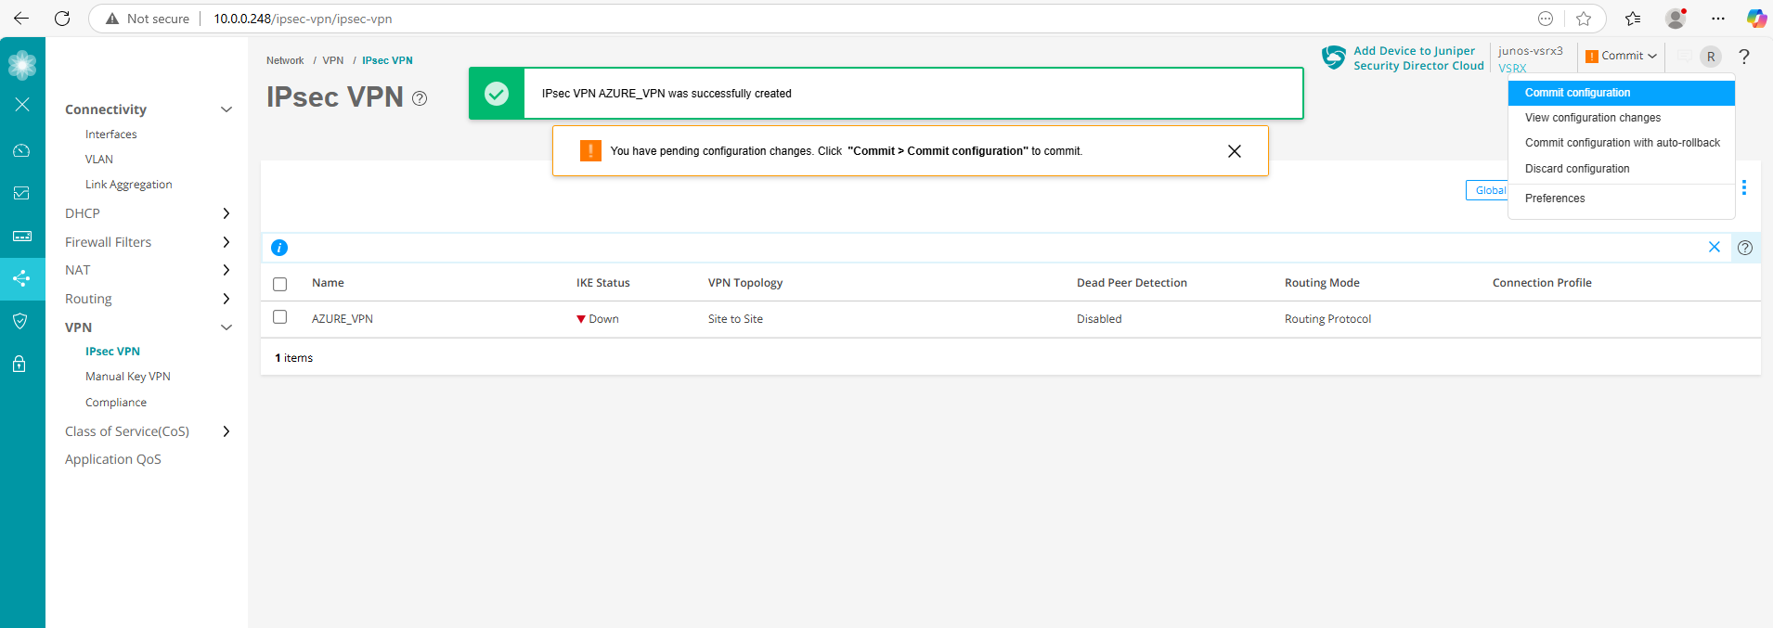Screen dimensions: 1773x628
Task: Choose Commit configuration menu entry
Action: point(1621,93)
